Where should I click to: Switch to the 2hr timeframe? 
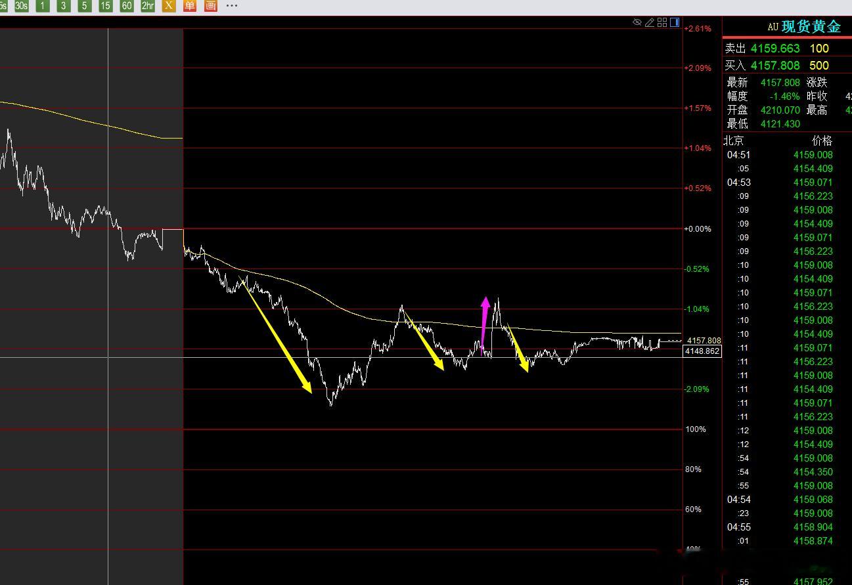(148, 6)
